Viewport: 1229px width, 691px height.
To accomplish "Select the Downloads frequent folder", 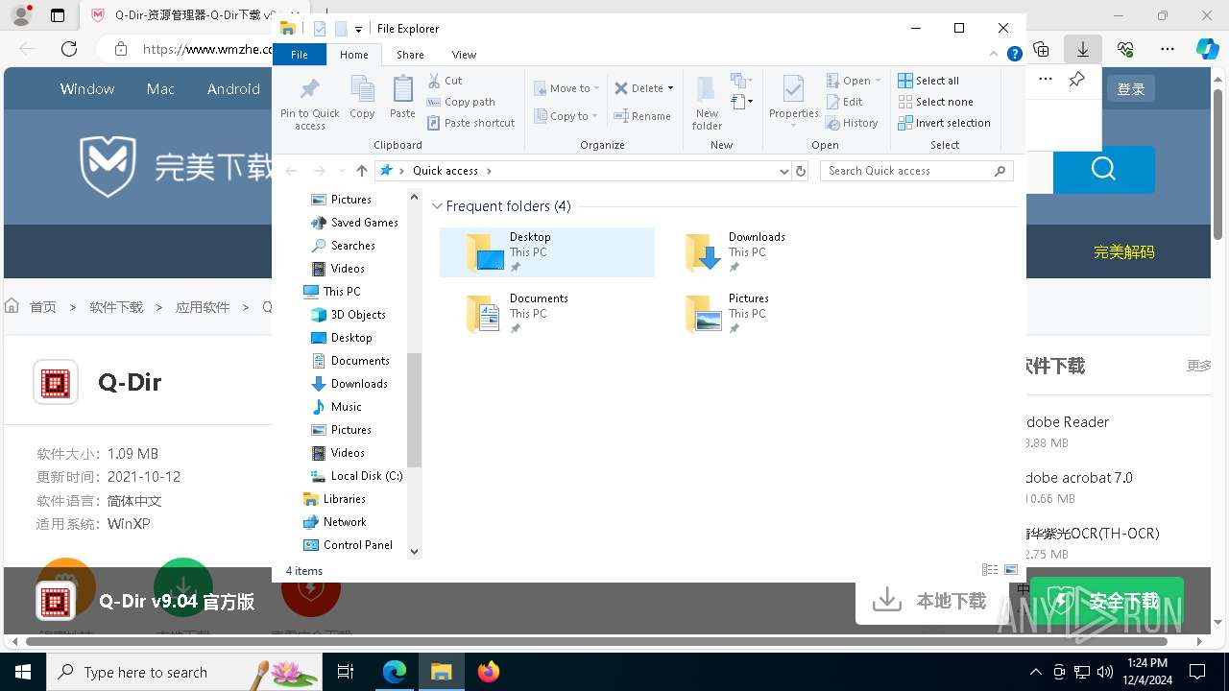I will (766, 252).
